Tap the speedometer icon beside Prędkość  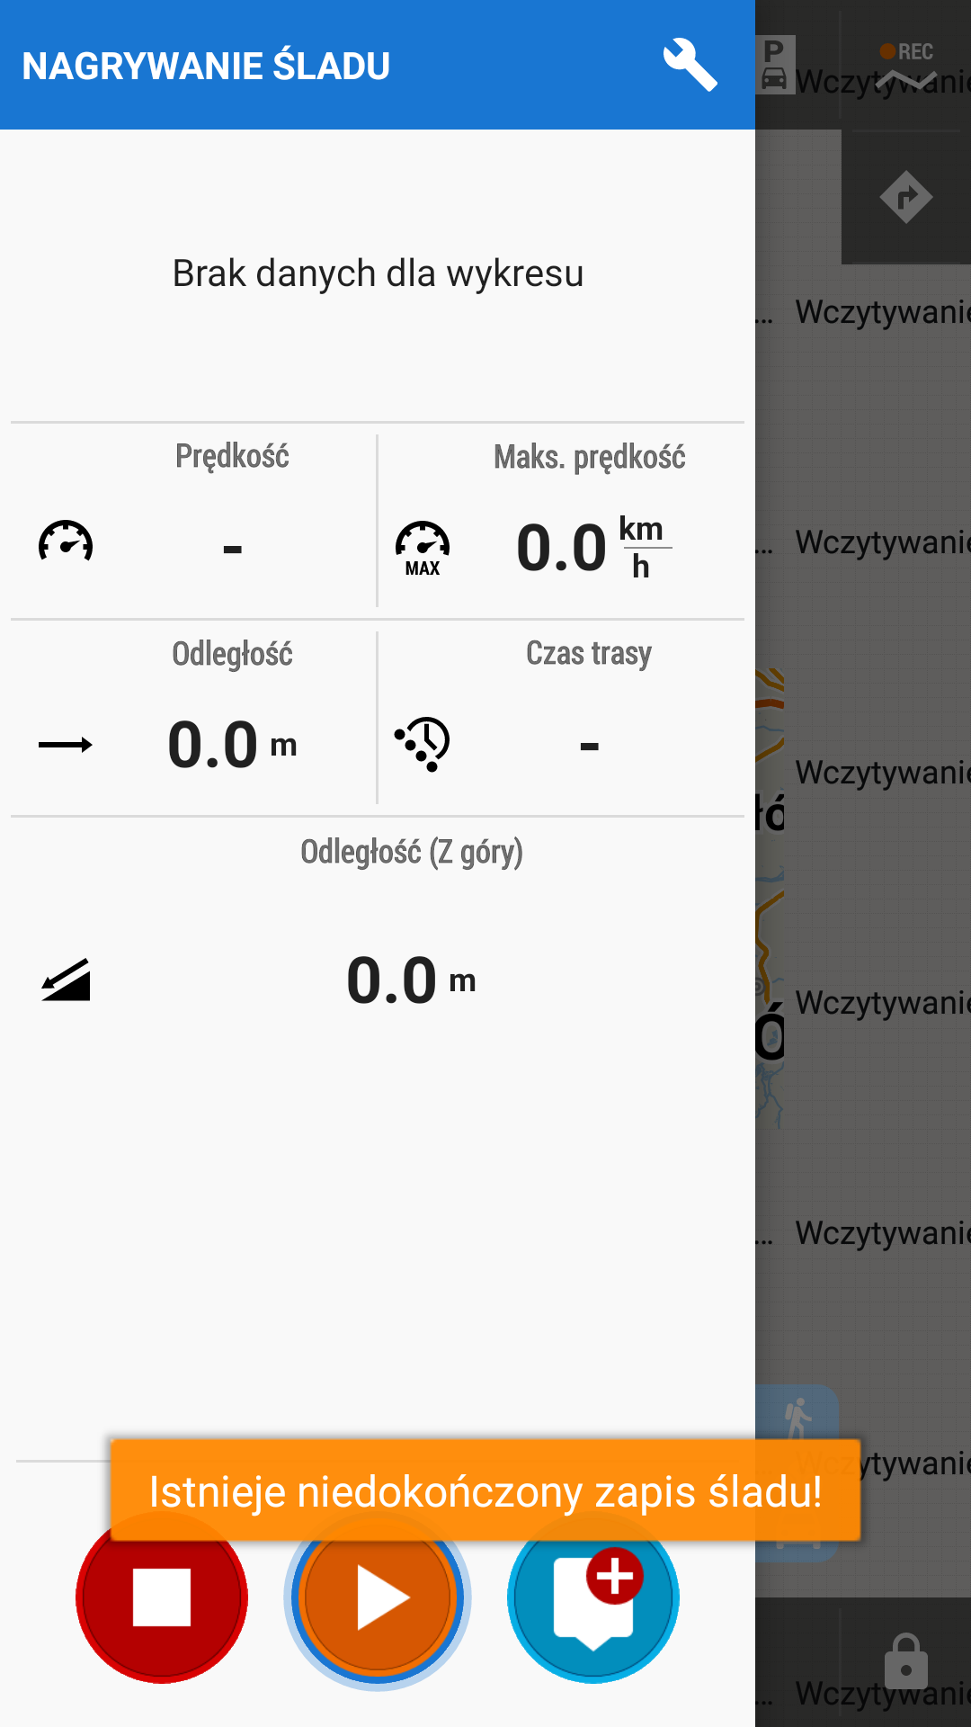pyautogui.click(x=66, y=542)
